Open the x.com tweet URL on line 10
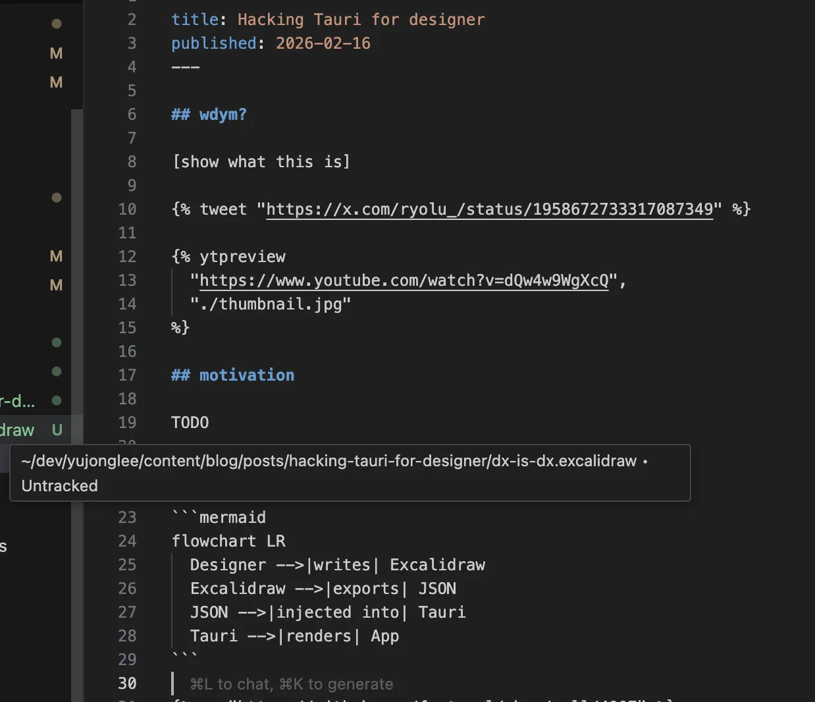The height and width of the screenshot is (702, 815). pos(489,209)
